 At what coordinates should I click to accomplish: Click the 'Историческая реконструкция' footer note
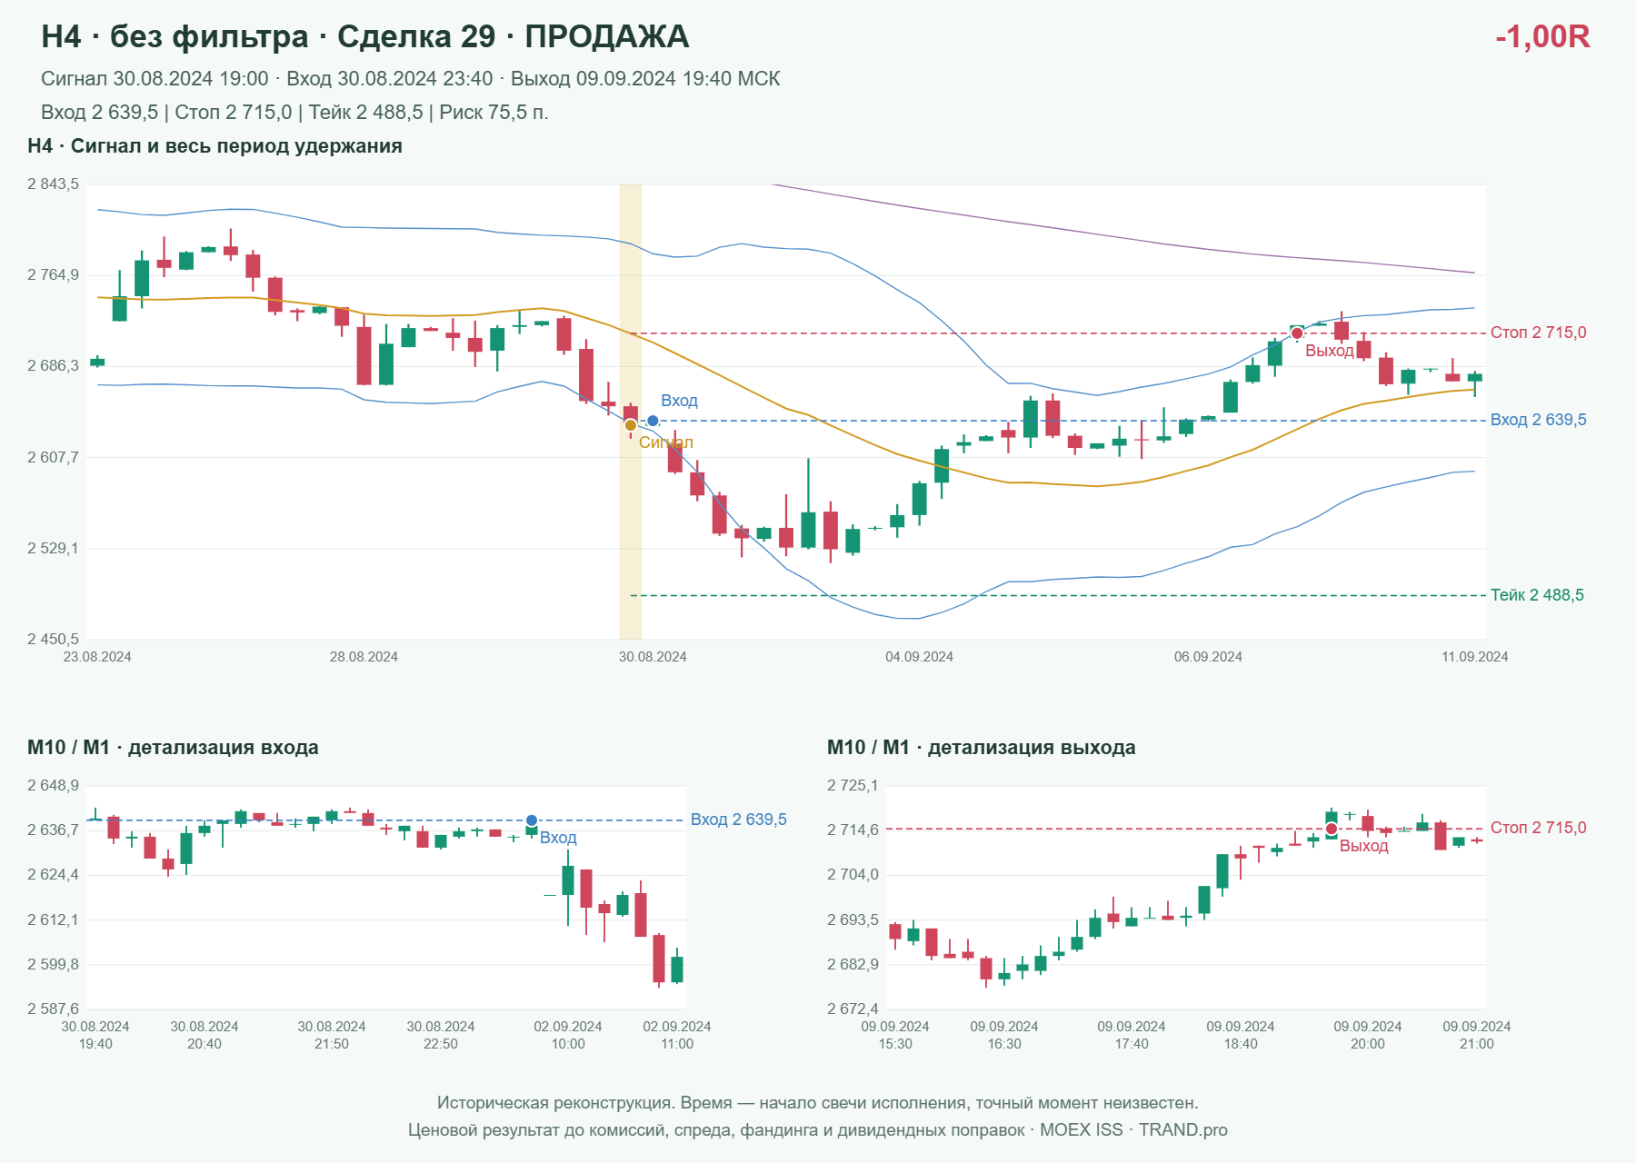818,1103
